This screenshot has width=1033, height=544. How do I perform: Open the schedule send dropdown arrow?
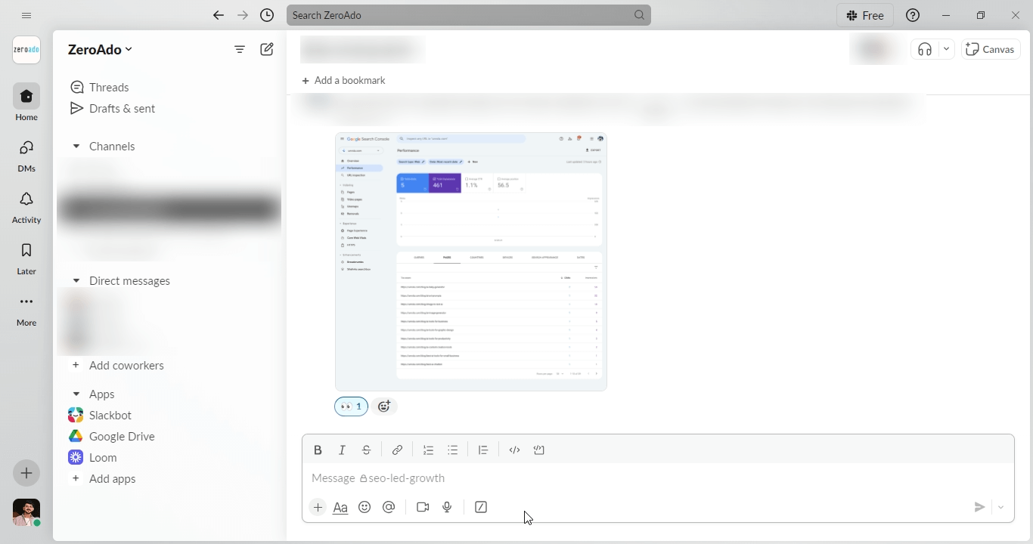click(1000, 507)
